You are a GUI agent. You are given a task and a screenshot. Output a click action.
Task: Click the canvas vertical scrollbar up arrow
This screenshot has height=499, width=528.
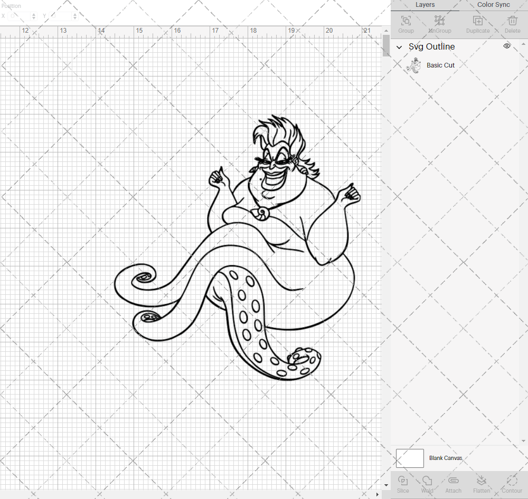386,31
